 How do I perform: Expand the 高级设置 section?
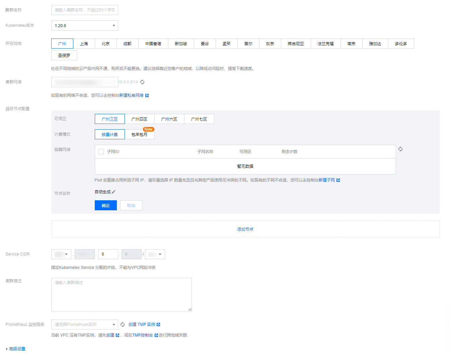coord(15,349)
